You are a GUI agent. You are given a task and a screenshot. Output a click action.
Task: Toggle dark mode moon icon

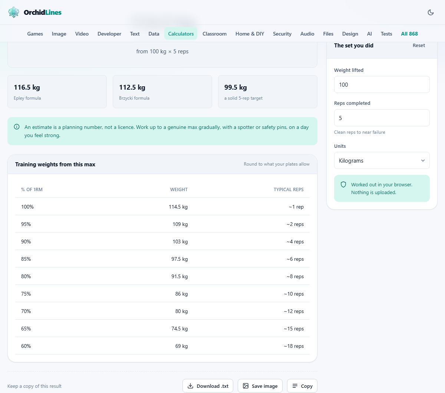pyautogui.click(x=431, y=12)
